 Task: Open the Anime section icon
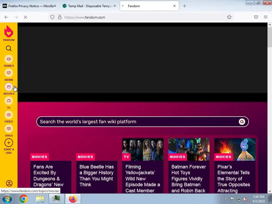point(9,73)
